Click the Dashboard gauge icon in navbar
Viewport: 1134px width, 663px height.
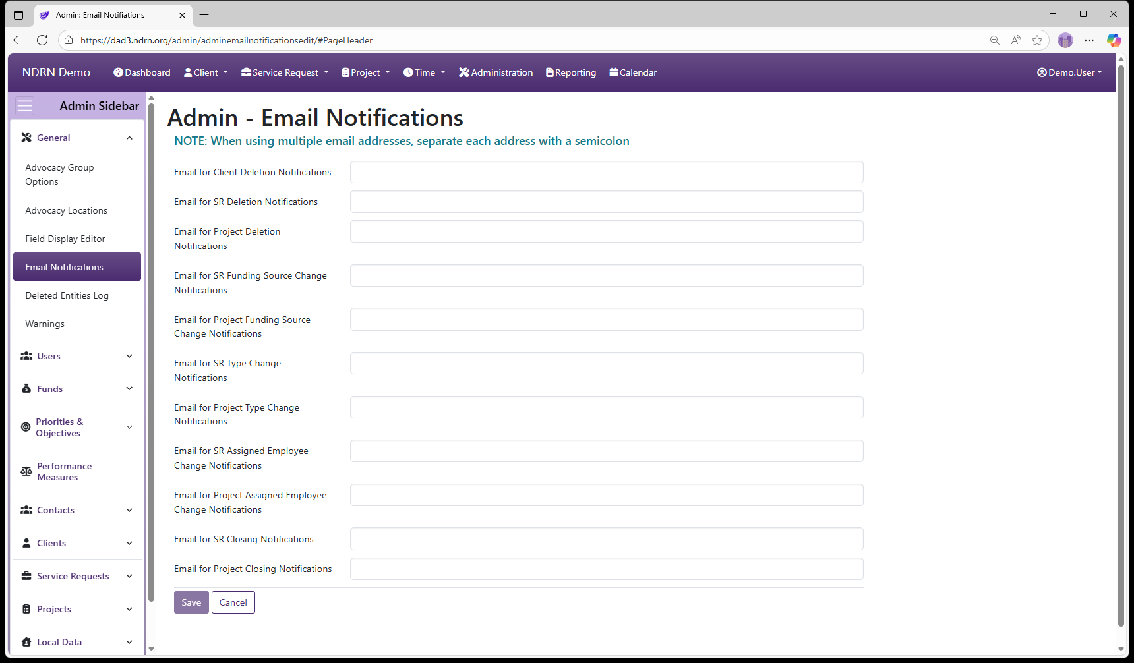tap(118, 72)
